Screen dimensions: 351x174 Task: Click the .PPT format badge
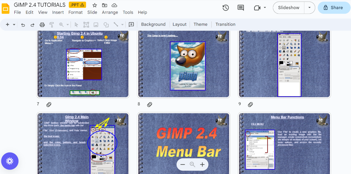77,5
